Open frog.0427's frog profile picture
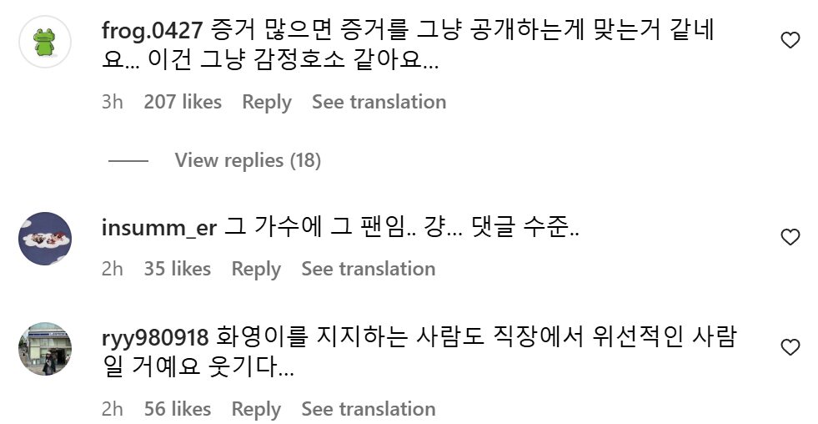Viewport: 818px width, 424px height. [x=45, y=41]
